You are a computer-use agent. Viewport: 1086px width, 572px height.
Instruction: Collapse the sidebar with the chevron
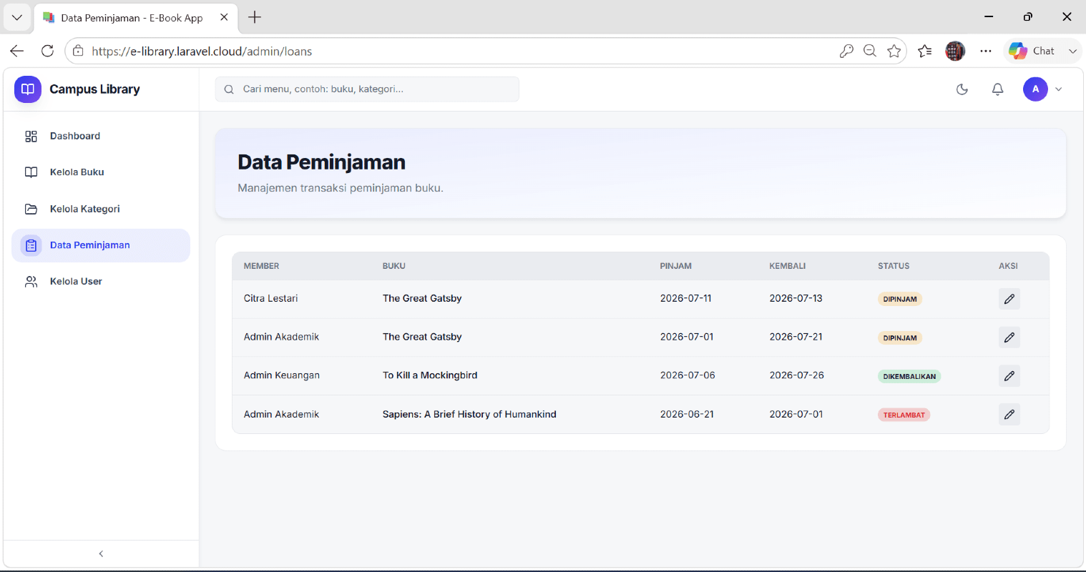click(101, 553)
